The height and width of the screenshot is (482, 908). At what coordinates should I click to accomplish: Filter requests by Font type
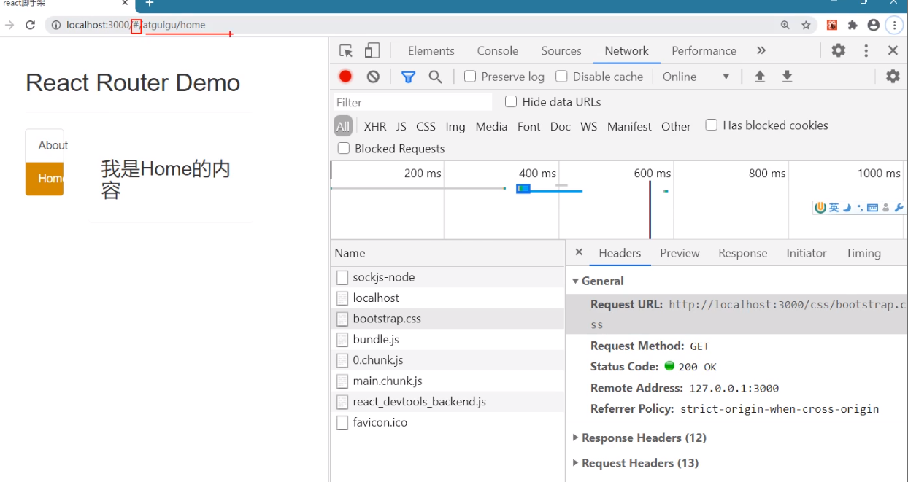(529, 126)
